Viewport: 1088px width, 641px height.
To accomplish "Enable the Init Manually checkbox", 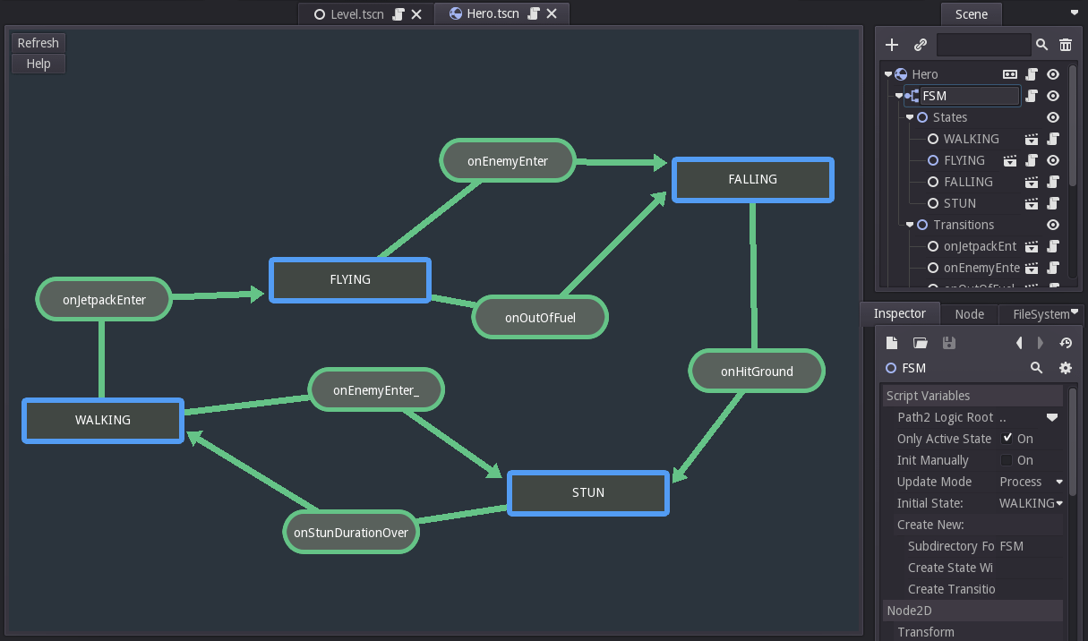I will (x=1007, y=460).
